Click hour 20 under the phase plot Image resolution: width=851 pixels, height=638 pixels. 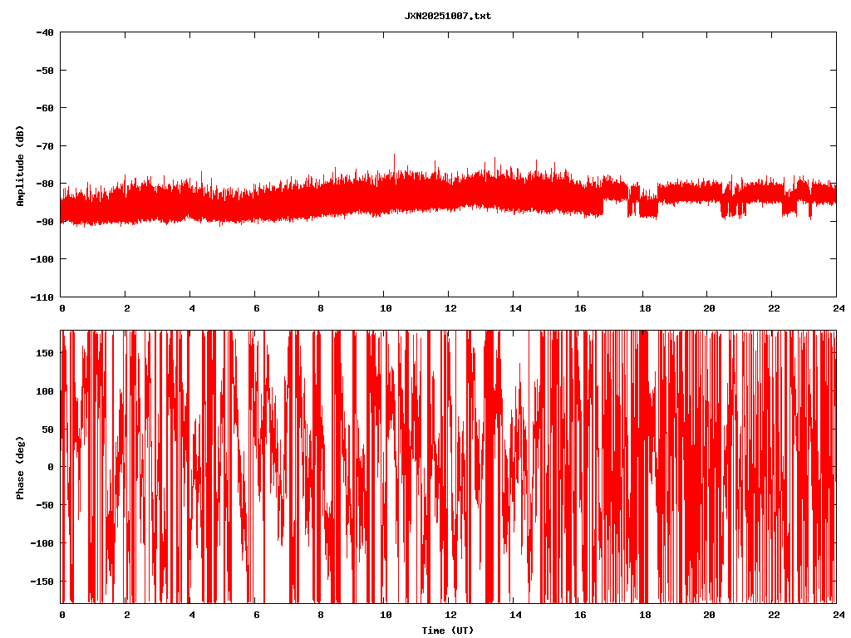click(707, 615)
